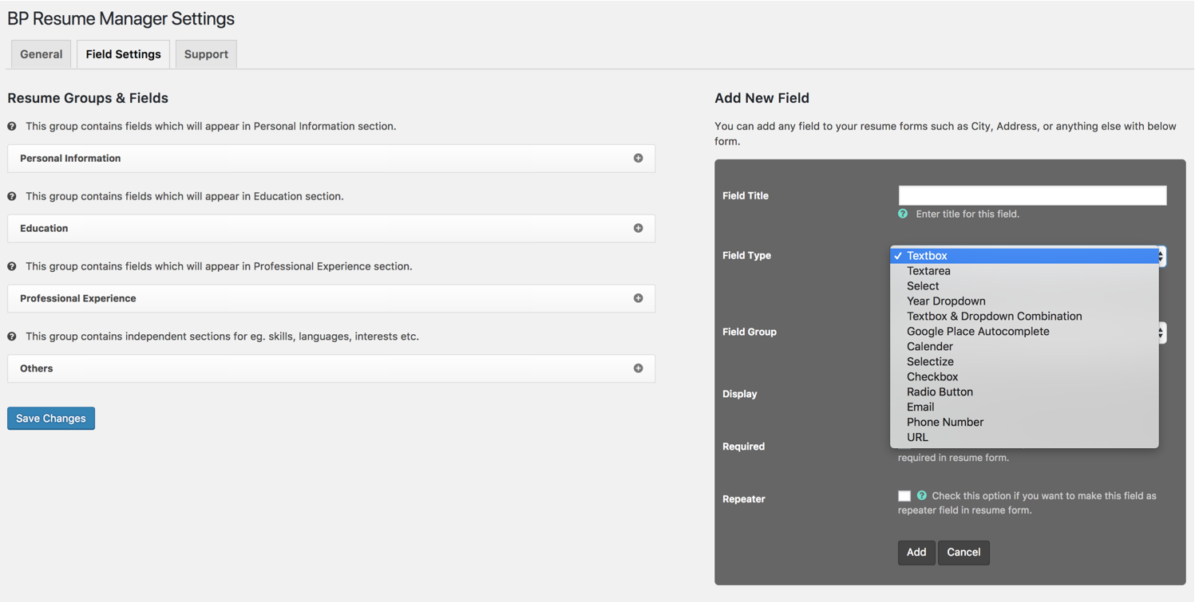This screenshot has height=602, width=1195.
Task: Click help icon beside Personal Information description
Action: click(x=12, y=126)
